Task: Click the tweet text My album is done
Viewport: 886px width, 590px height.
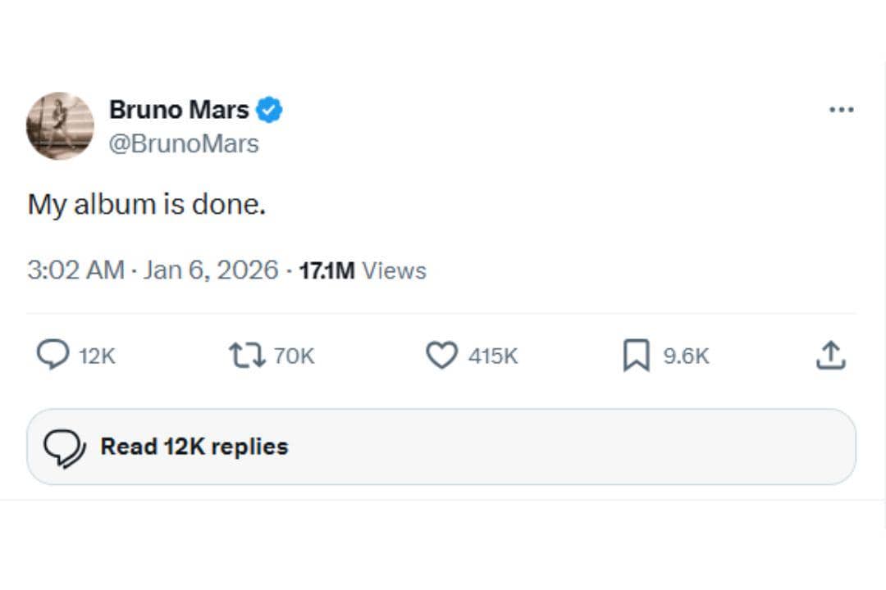Action: point(146,204)
